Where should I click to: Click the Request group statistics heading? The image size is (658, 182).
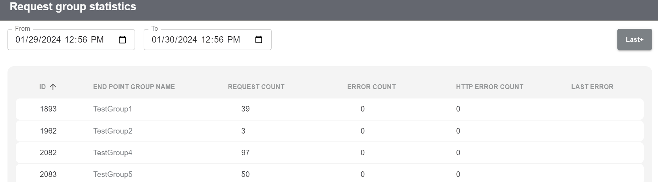pos(73,7)
